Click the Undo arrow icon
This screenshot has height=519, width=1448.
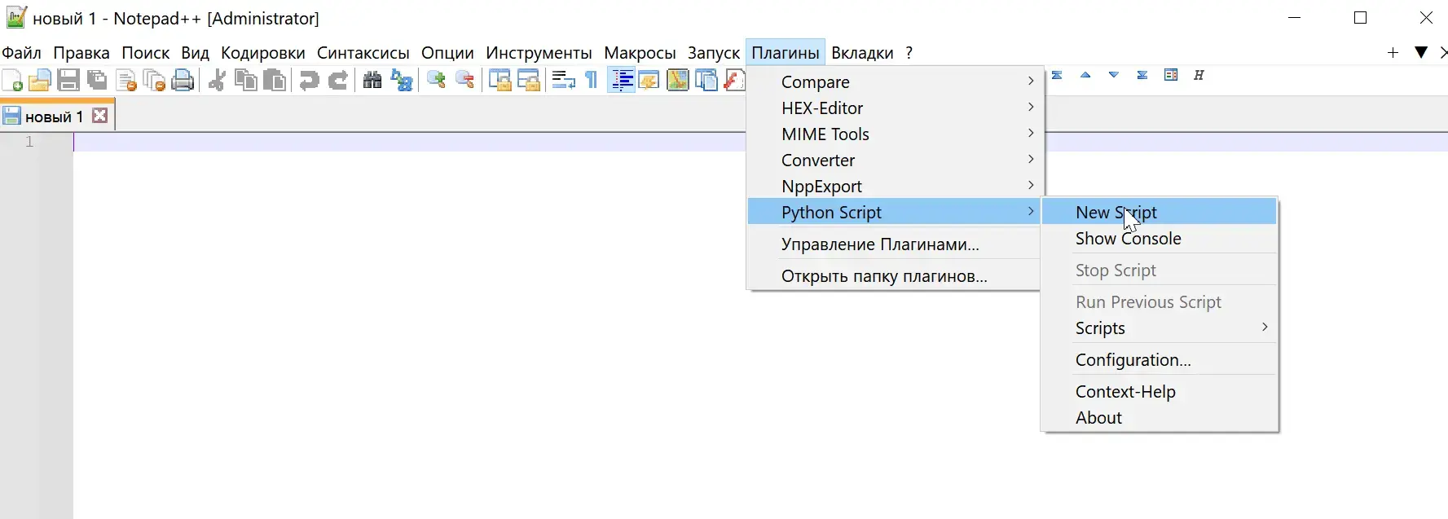pos(309,80)
